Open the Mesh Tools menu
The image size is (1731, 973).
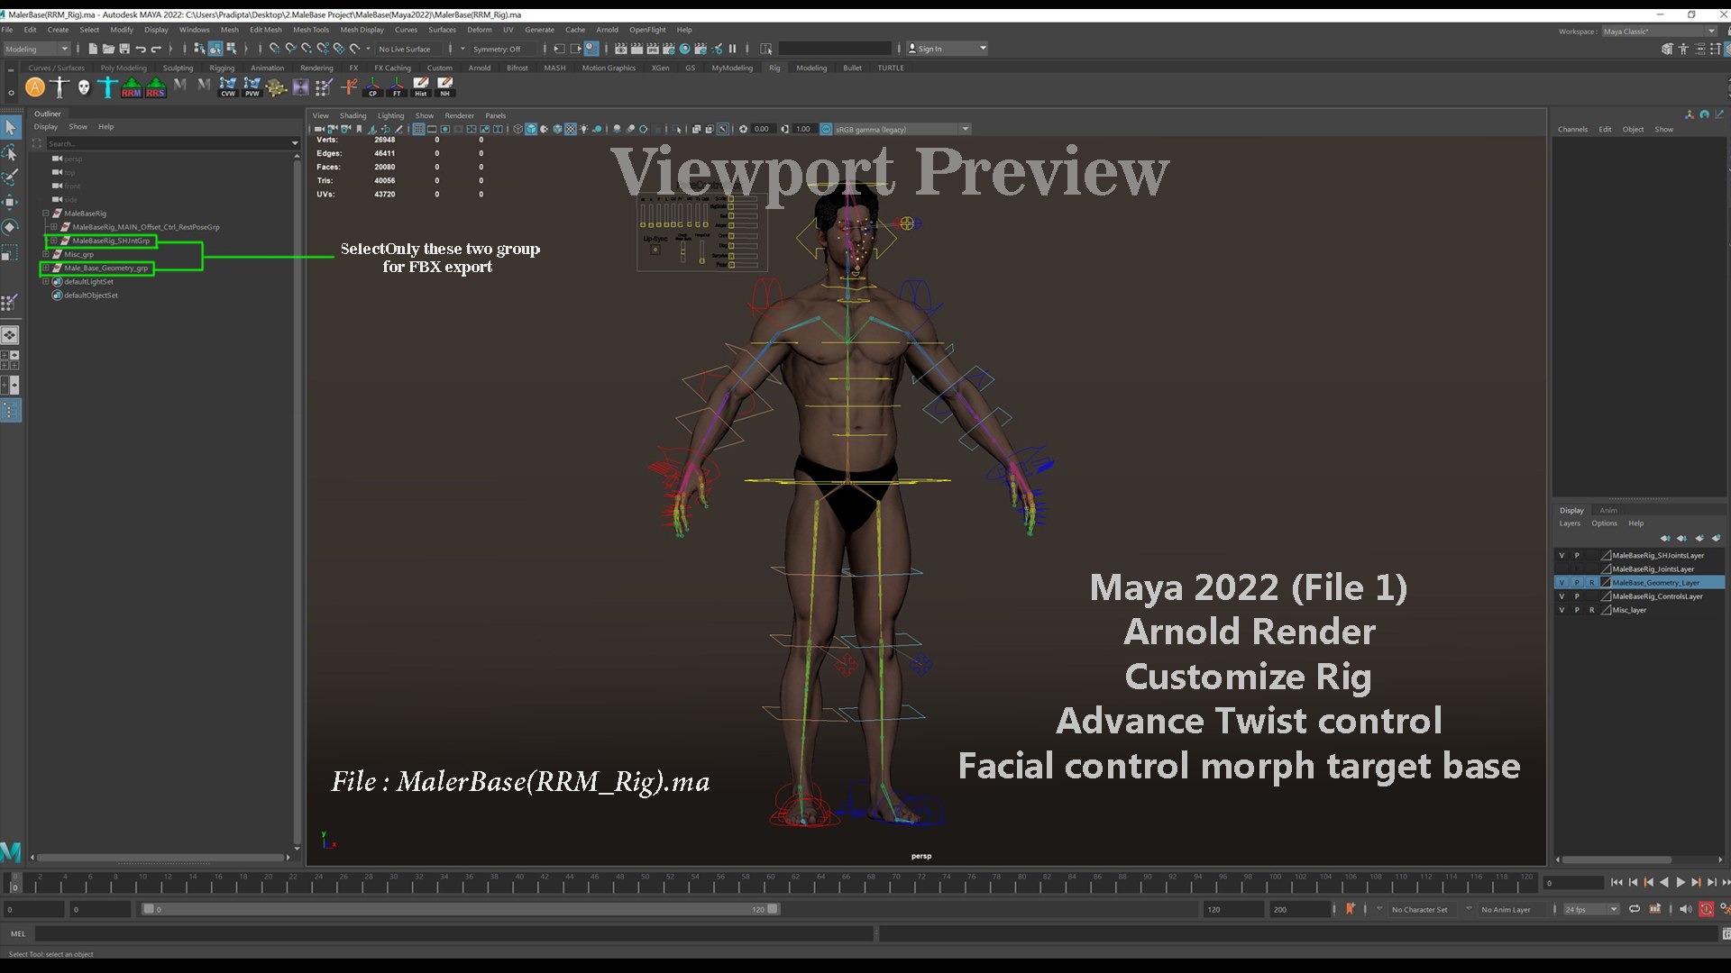310,30
